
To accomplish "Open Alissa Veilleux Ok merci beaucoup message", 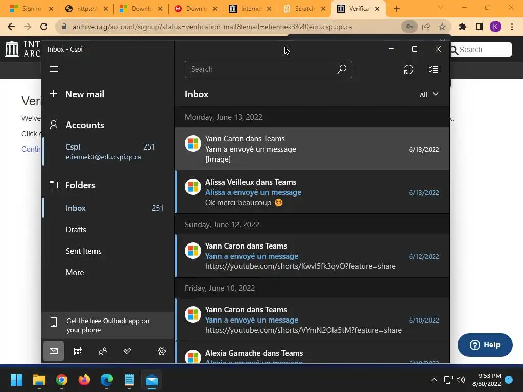I will pos(312,192).
